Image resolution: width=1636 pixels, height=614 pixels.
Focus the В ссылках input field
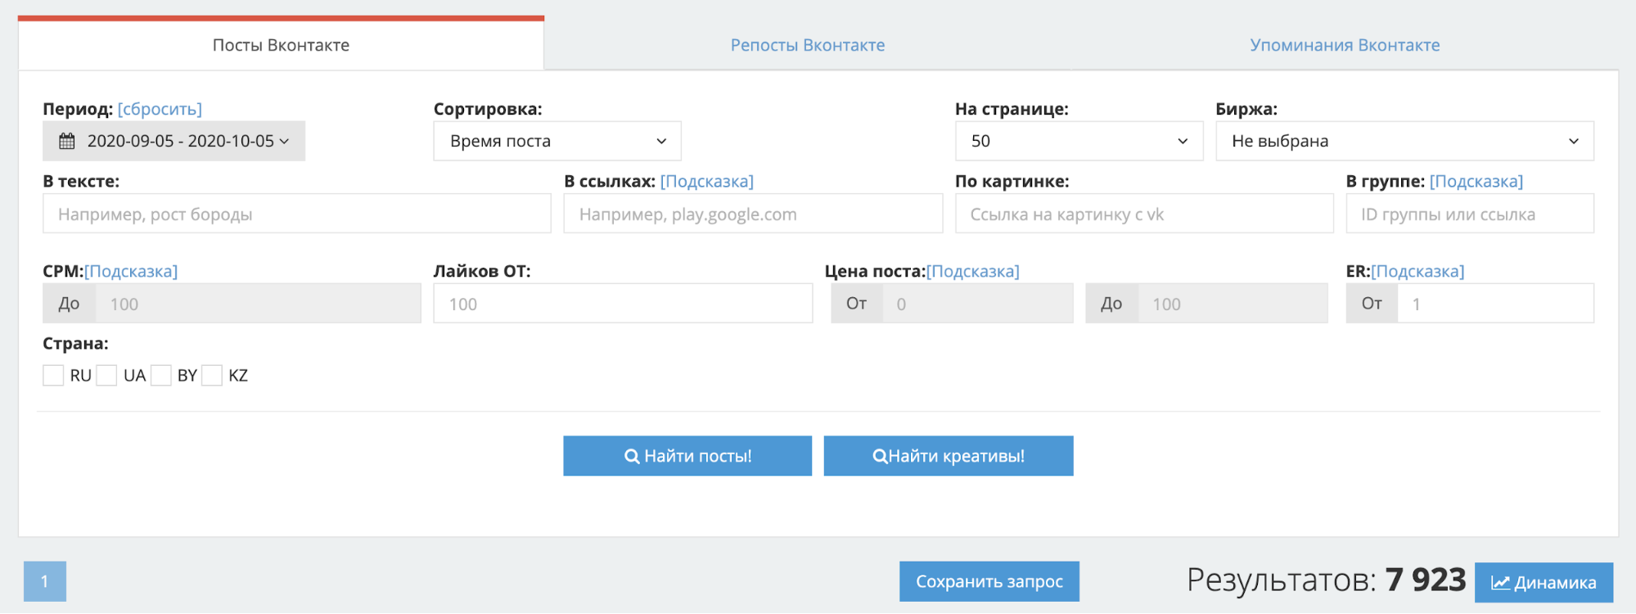pos(753,214)
